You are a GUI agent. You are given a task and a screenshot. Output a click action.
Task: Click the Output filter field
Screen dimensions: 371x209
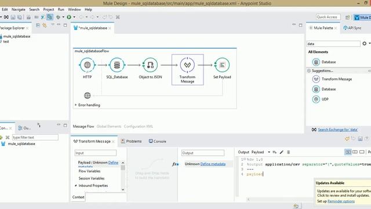203,153
